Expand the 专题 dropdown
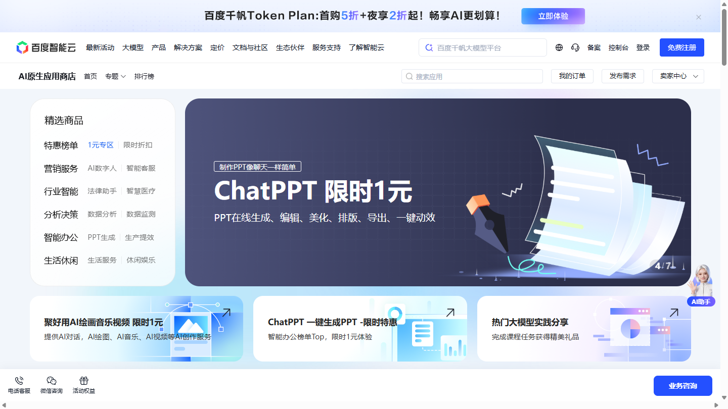The width and height of the screenshot is (728, 409). (116, 76)
